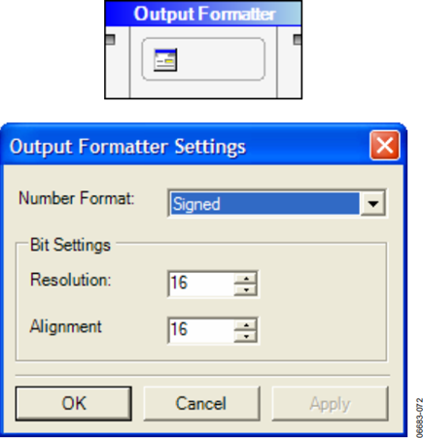Confirm settings with the OK button
Viewport: 423px width, 438px height.
74,403
